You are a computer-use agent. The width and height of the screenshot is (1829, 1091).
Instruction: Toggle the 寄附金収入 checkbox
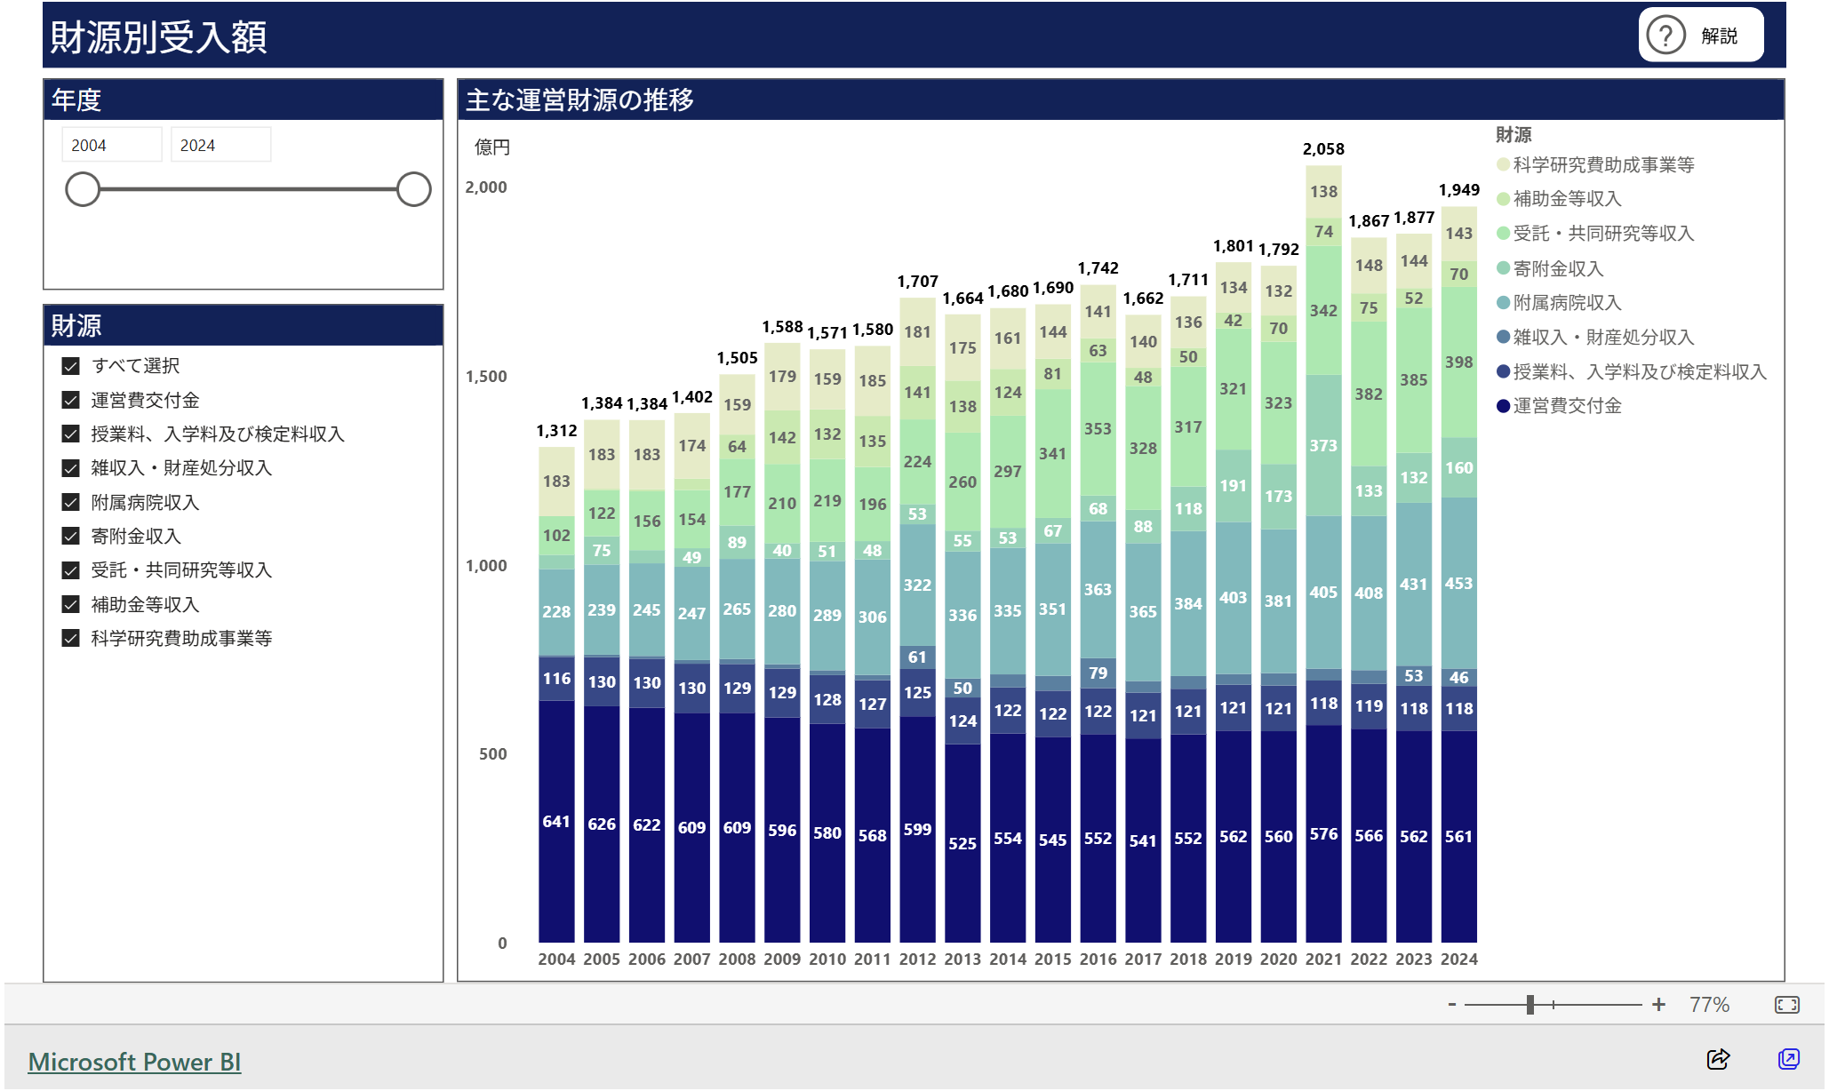[71, 536]
